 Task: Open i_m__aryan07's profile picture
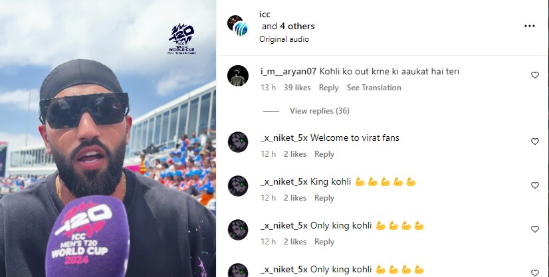click(x=238, y=76)
